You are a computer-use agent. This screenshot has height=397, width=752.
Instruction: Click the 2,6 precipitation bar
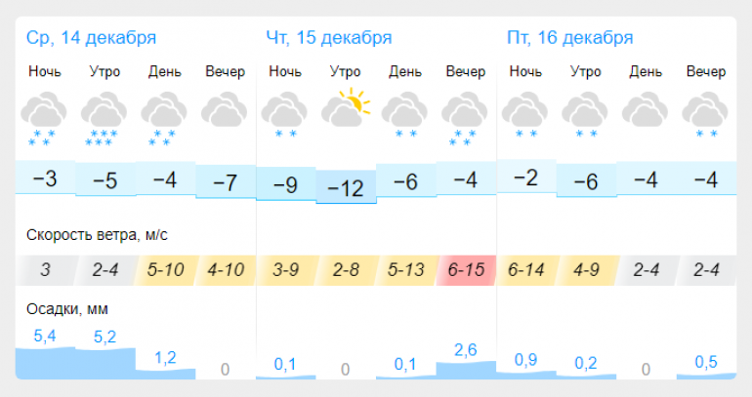[466, 371]
